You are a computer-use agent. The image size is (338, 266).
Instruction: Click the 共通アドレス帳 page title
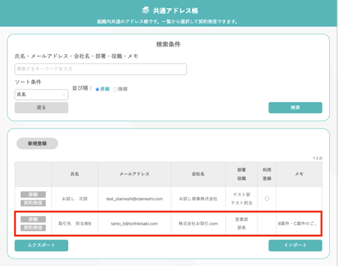pyautogui.click(x=176, y=11)
